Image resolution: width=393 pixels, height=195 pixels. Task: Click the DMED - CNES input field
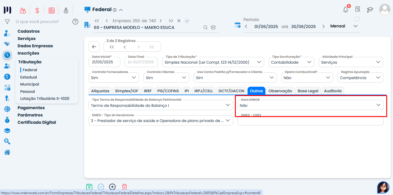click(x=310, y=121)
